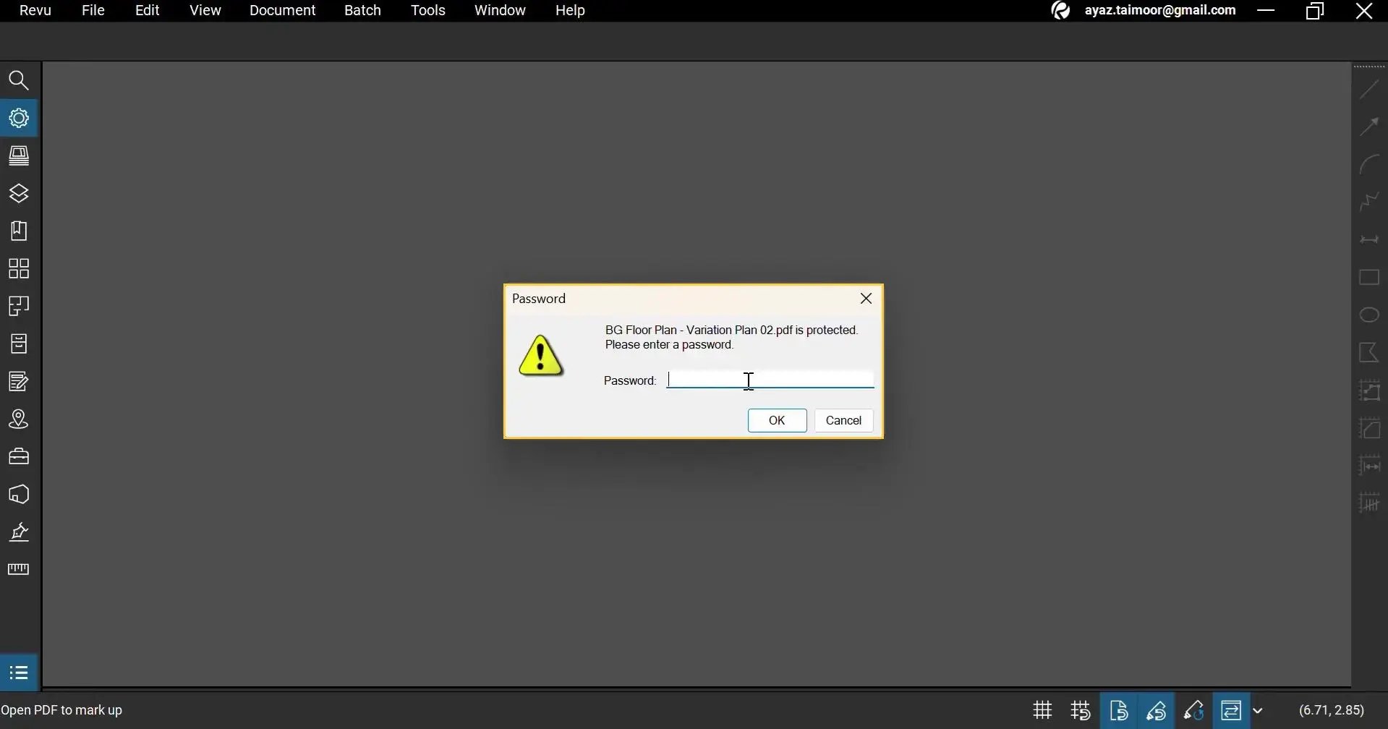1388x729 pixels.
Task: Select the Ellipse tool on right toolbar
Action: click(1369, 315)
